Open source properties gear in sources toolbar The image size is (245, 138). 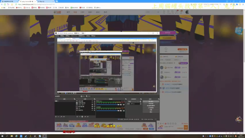[82, 117]
